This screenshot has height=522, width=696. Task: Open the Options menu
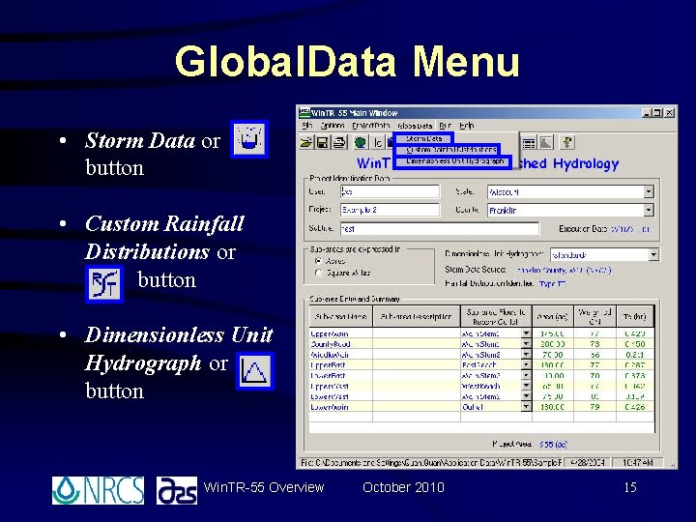(333, 126)
